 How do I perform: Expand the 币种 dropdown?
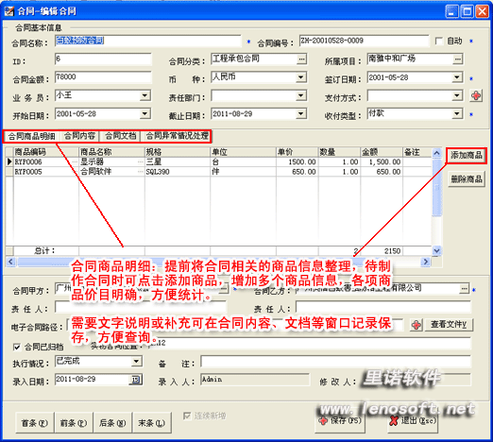(x=301, y=77)
